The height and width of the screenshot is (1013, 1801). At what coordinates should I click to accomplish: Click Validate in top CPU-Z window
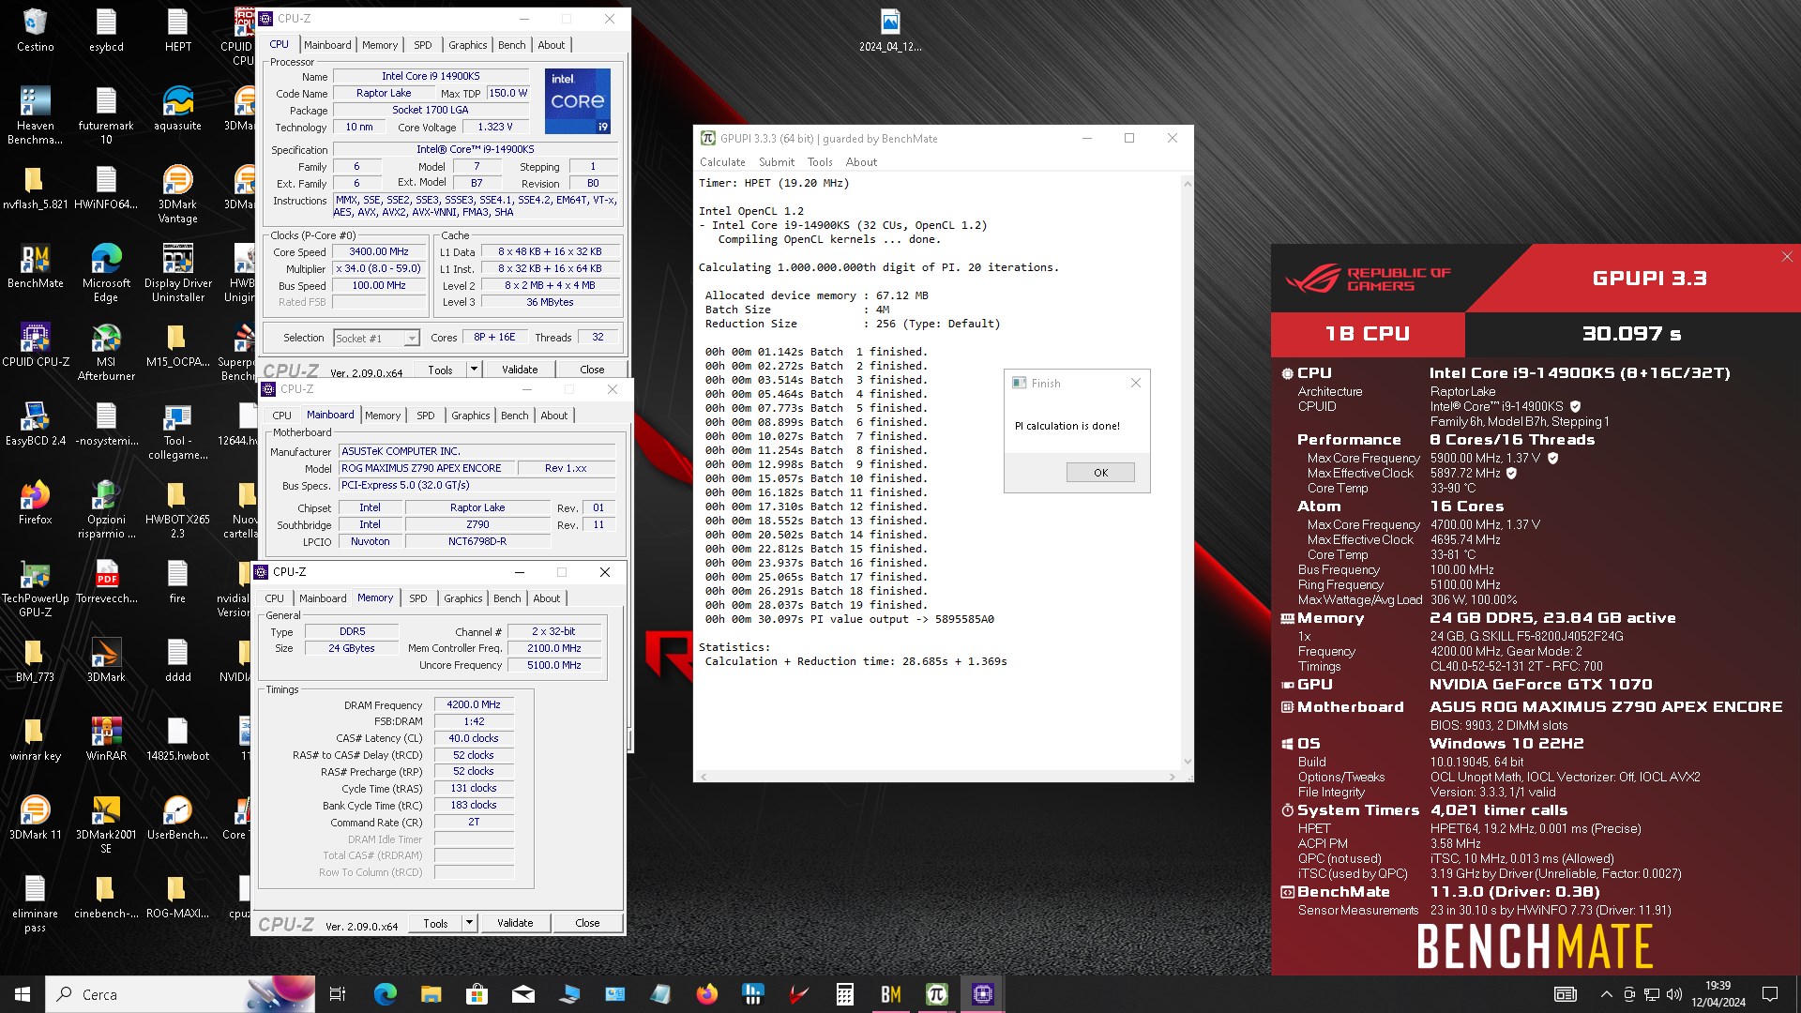520,370
